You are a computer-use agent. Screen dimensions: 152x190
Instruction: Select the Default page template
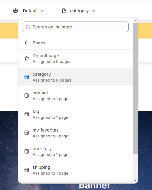(x=75, y=58)
